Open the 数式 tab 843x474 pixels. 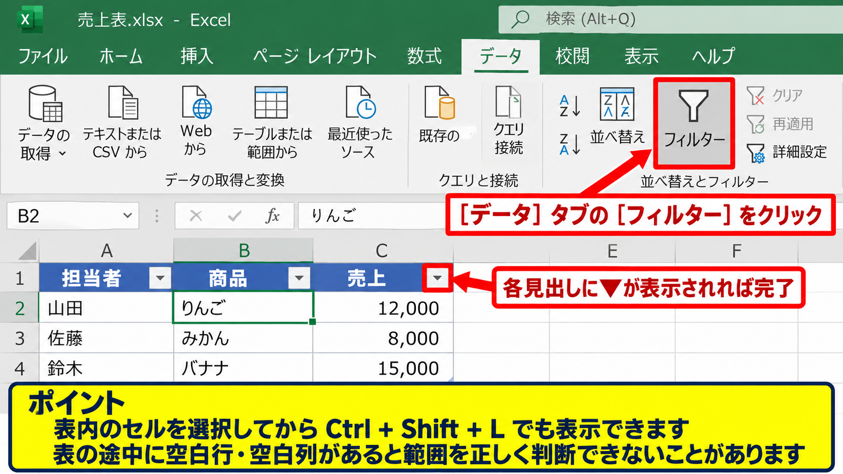click(425, 56)
